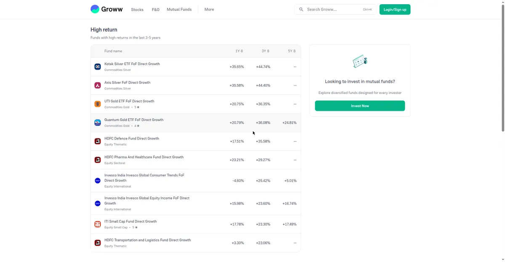Click the ITI Small Cap Fund logo

click(x=98, y=224)
